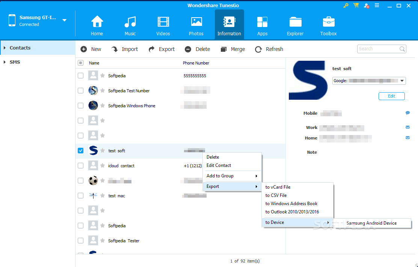Click the key registration icon
Image resolution: width=418 pixels, height=267 pixels.
coord(346,5)
